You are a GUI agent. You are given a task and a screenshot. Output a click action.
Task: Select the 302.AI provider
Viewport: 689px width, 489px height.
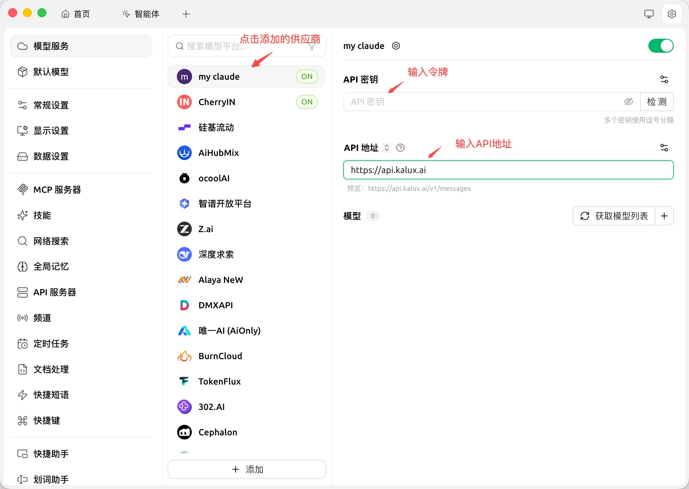(246, 407)
